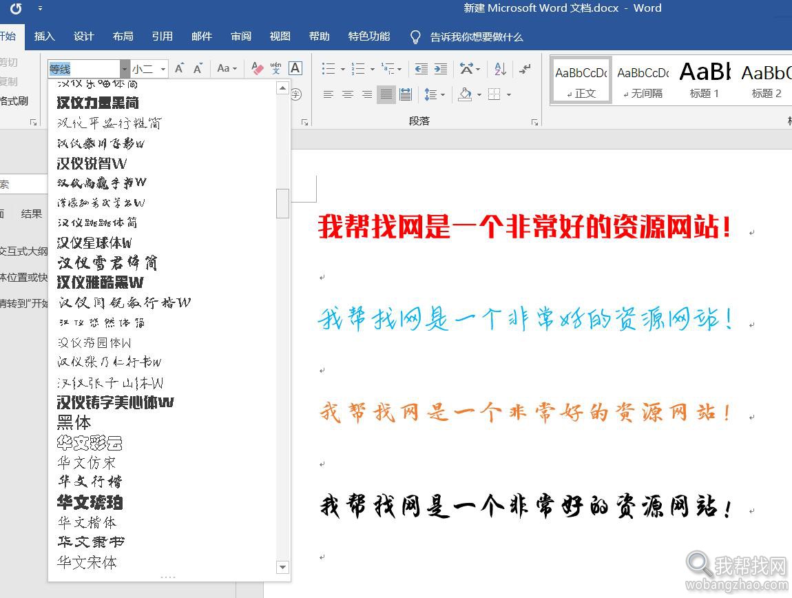The width and height of the screenshot is (792, 598).
Task: Select the 黑体 font
Action: click(74, 422)
